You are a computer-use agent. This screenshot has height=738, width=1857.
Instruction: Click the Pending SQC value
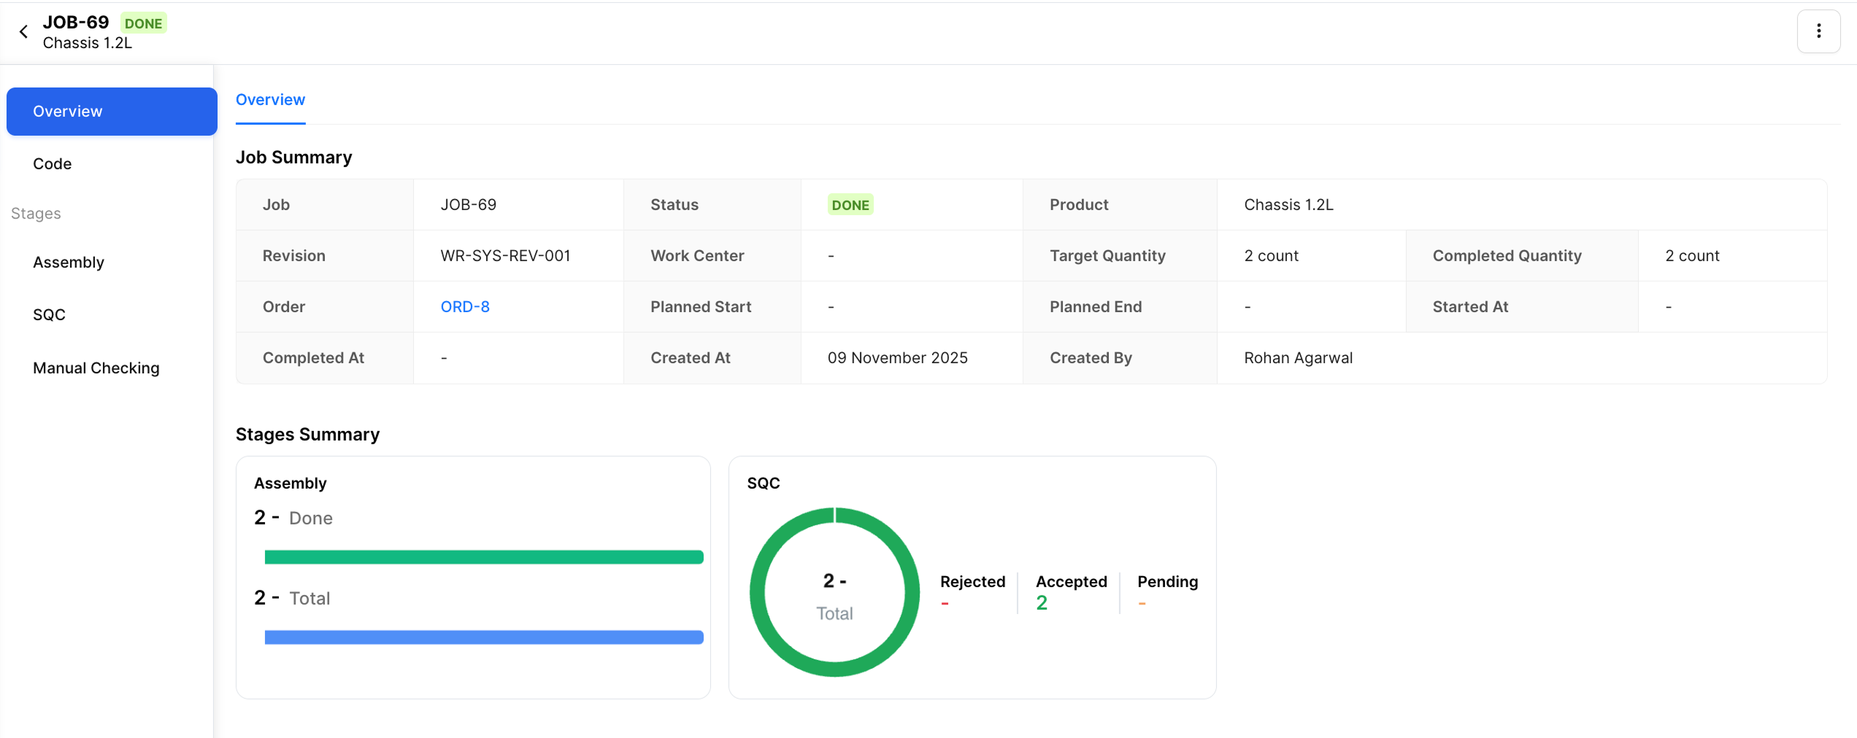(x=1142, y=604)
